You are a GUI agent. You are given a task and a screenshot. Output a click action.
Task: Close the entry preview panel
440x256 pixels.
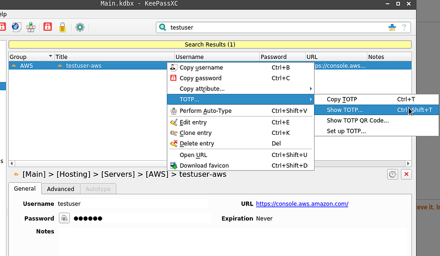click(x=406, y=174)
